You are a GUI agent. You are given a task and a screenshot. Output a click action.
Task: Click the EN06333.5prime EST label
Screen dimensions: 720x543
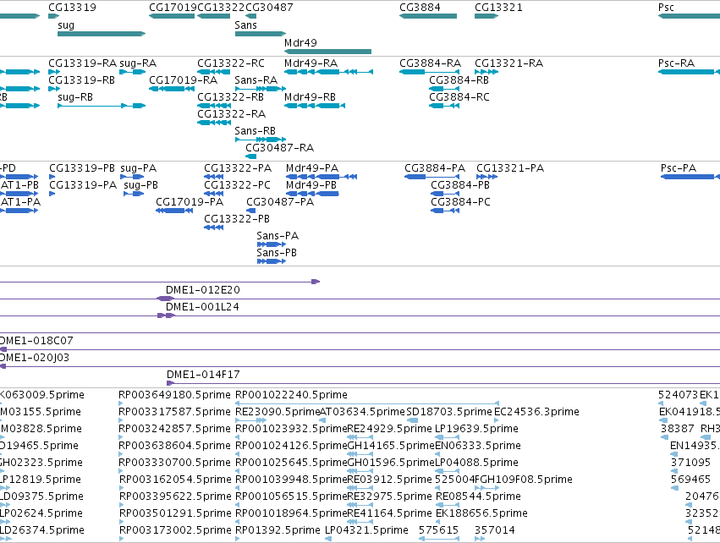coord(478,446)
